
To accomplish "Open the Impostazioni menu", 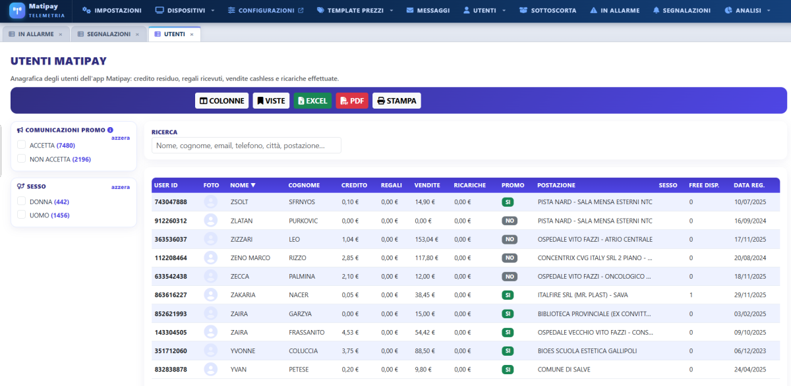I will [112, 11].
